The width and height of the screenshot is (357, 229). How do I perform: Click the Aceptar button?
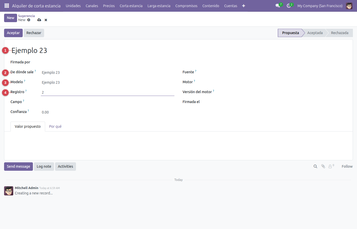tap(13, 33)
